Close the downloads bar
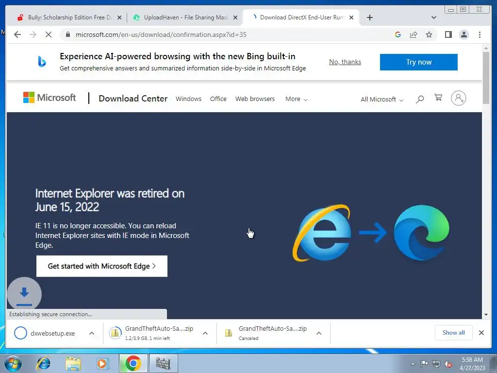The width and height of the screenshot is (497, 373). [481, 333]
